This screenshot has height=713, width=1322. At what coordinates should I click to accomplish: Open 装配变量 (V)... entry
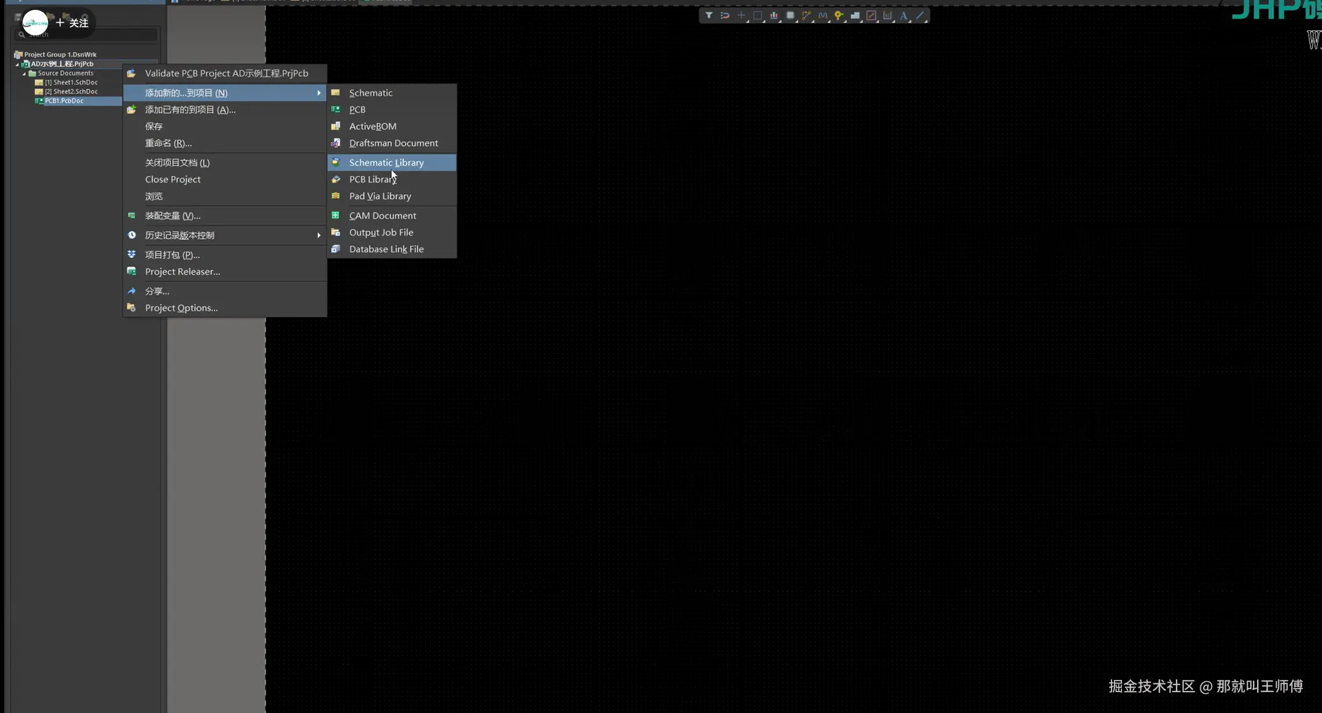coord(225,216)
